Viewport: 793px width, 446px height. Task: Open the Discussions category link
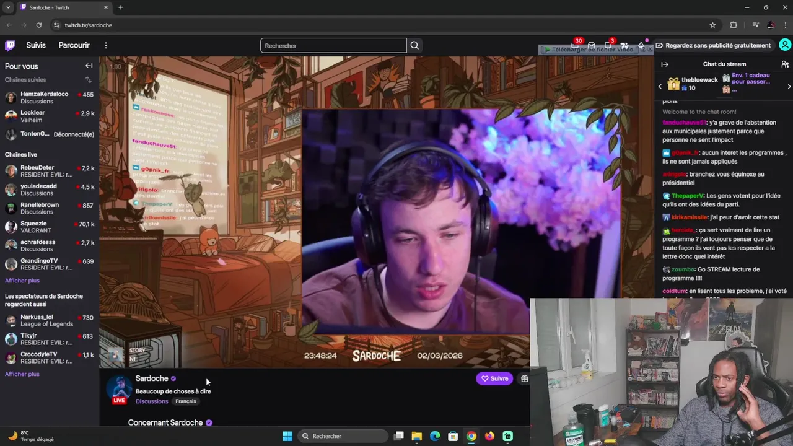coord(152,401)
